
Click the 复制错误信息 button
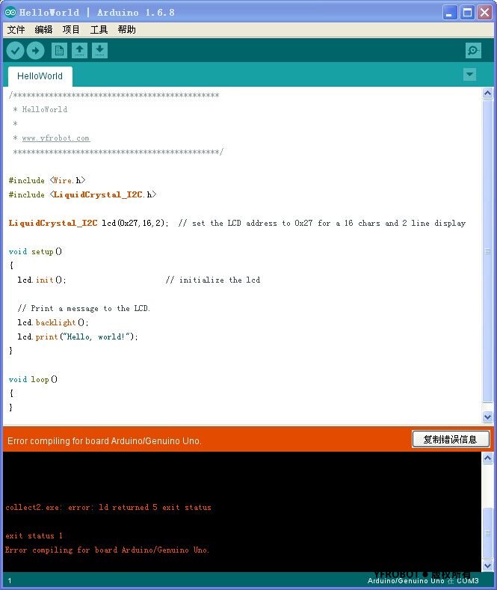[x=450, y=439]
